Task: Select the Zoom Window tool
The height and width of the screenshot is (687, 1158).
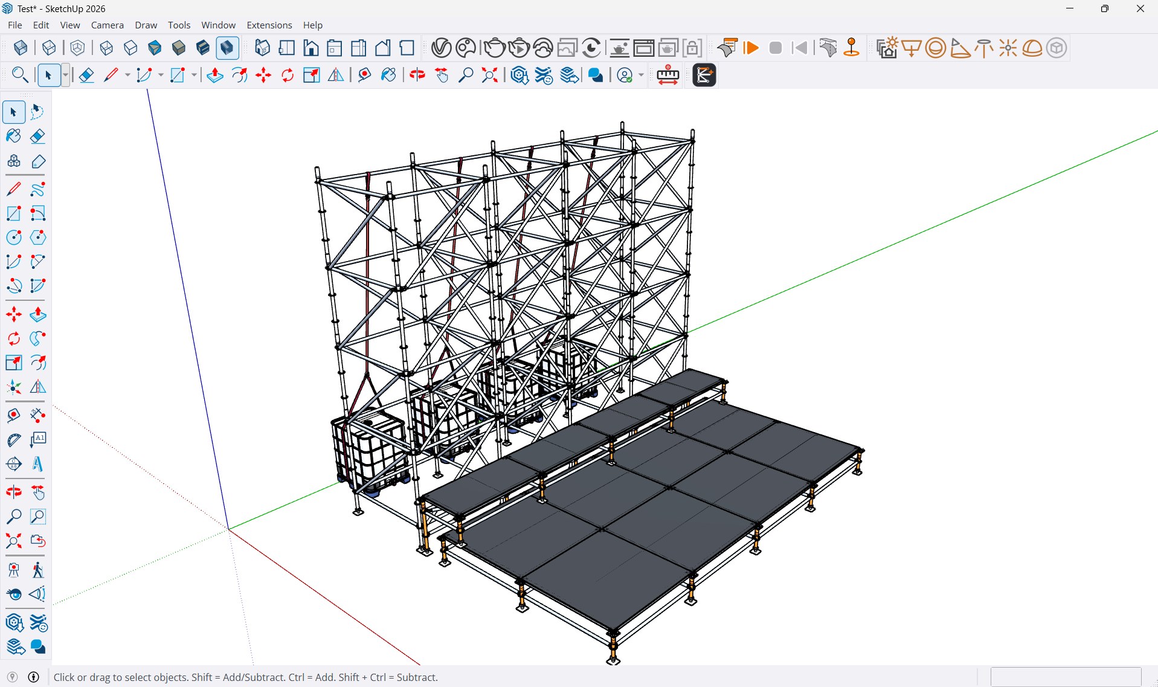Action: click(37, 517)
